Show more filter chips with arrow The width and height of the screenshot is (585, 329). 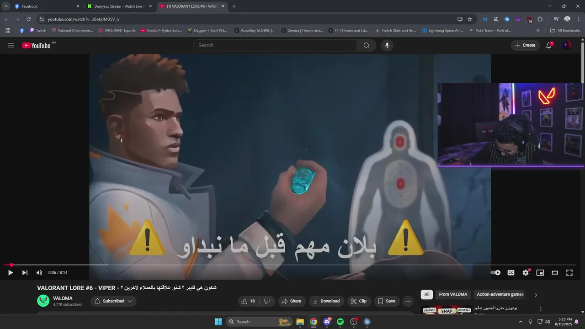536,295
